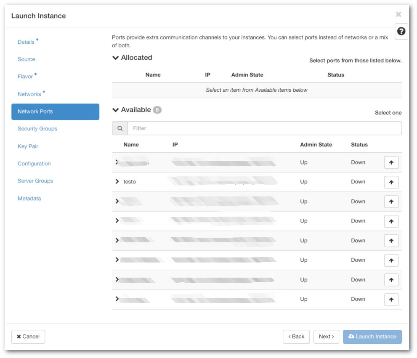Click the up arrow on the last port row

pos(391,299)
